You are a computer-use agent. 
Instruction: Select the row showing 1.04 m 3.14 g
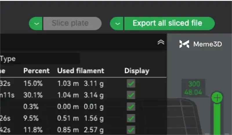80,95
